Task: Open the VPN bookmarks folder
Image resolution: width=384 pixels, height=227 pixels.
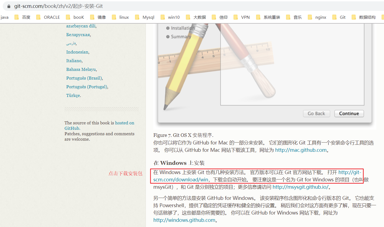Action: pos(245,17)
